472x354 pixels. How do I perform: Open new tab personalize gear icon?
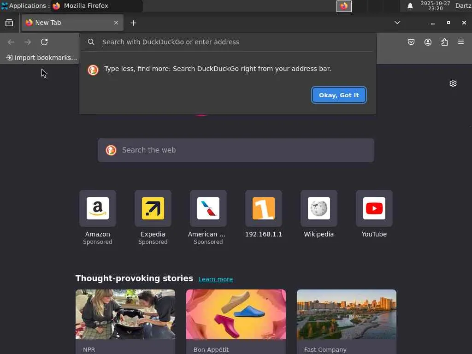tap(453, 83)
